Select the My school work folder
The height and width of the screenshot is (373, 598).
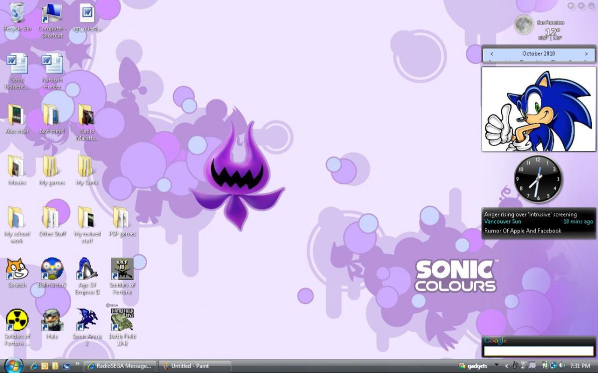point(17,224)
